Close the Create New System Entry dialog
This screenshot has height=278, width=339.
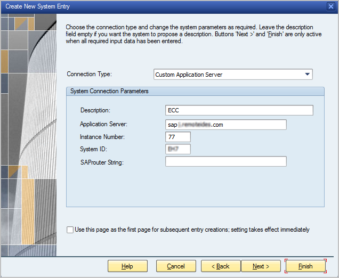click(x=330, y=6)
